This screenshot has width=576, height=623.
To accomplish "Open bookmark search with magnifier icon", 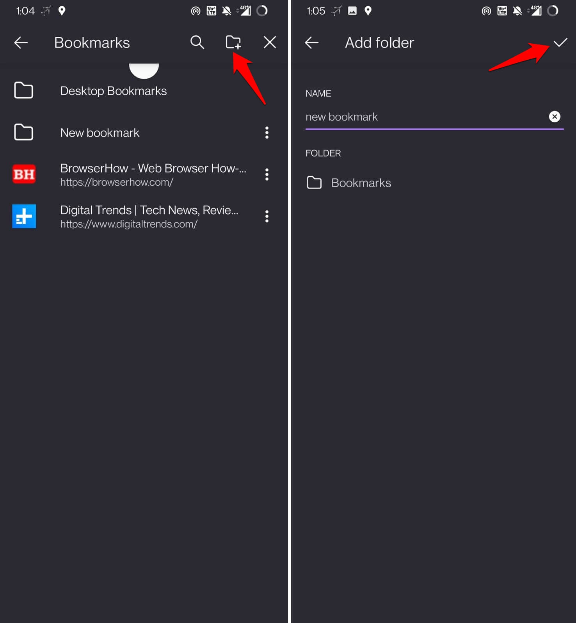I will tap(197, 42).
